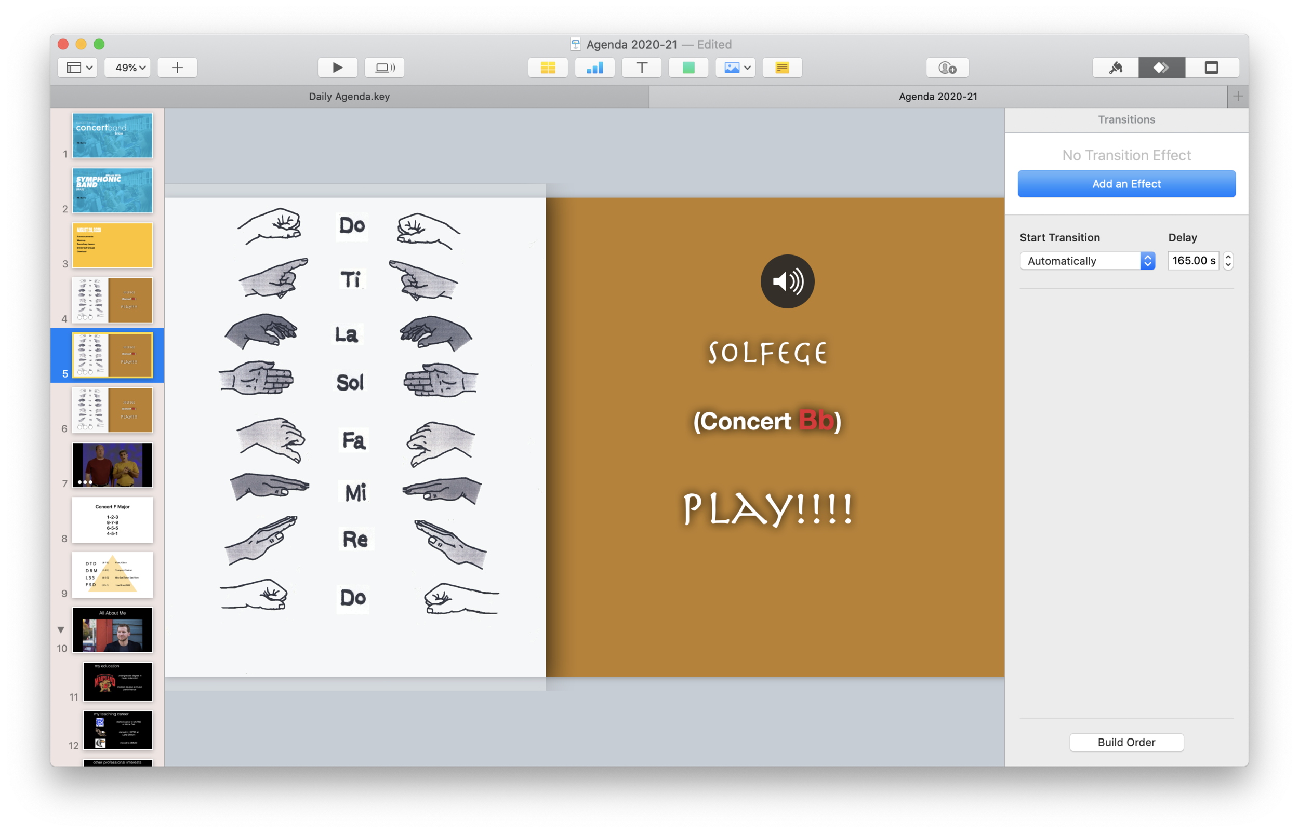Select the Animate inspector
The height and width of the screenshot is (833, 1299).
1162,68
